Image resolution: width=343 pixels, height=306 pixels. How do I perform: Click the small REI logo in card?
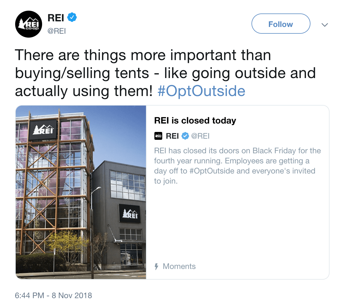click(158, 136)
